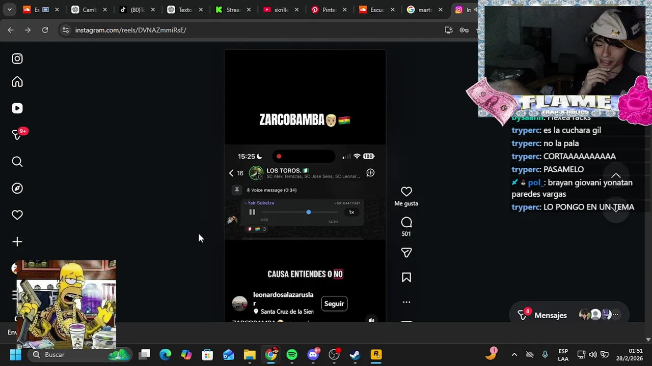The width and height of the screenshot is (652, 366).
Task: Open the Explore compass icon
Action: click(17, 188)
